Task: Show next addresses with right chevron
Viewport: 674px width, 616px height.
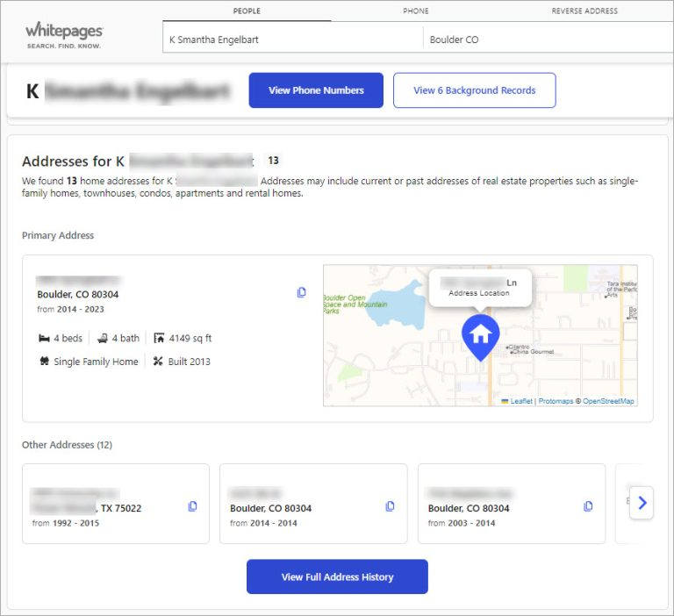Action: [x=642, y=503]
